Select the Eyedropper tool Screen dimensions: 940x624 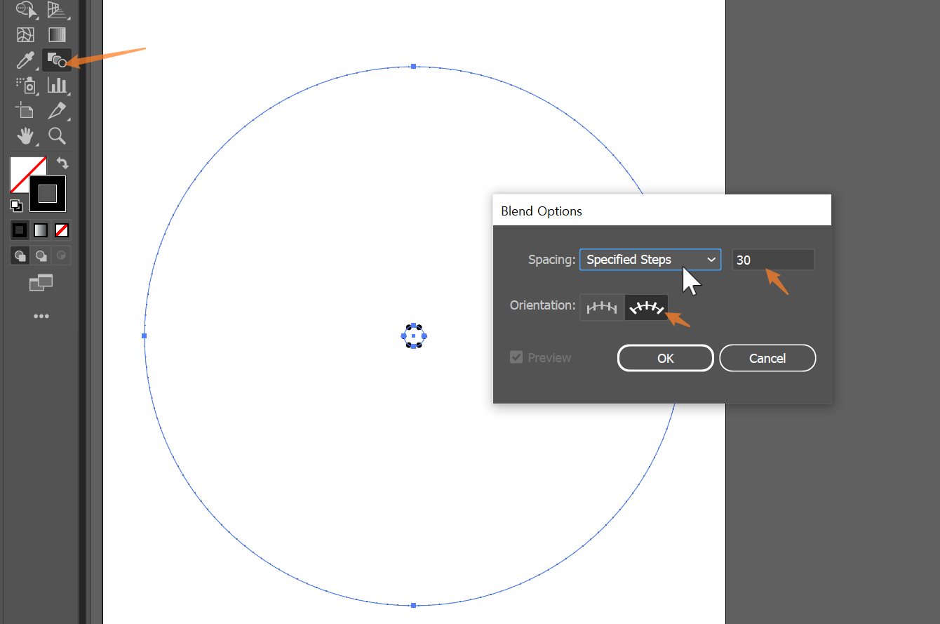[x=25, y=60]
